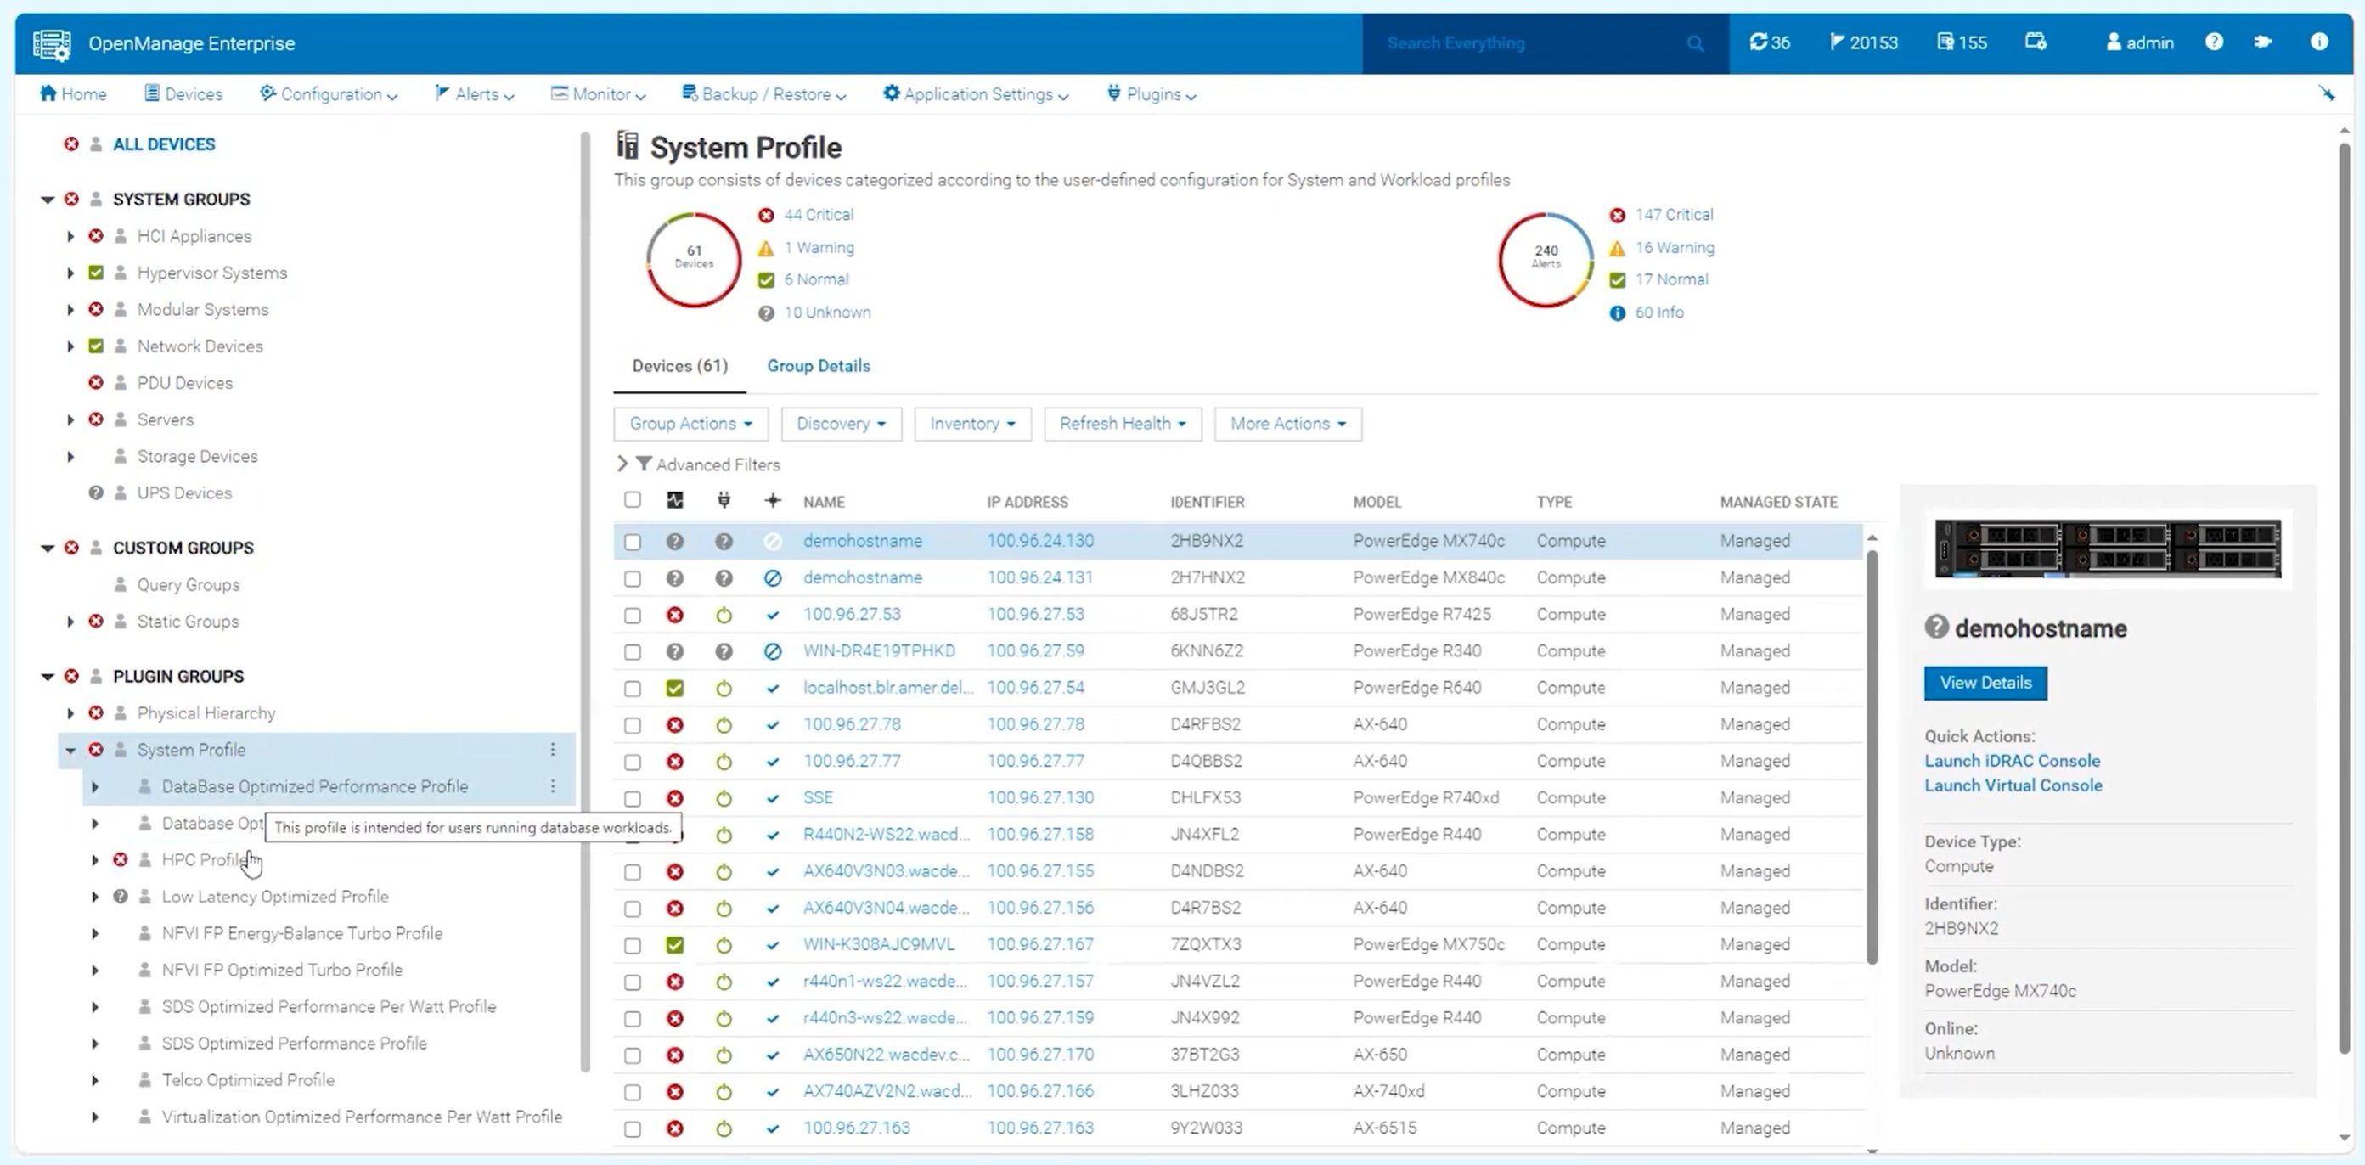
Task: Click the info icon in header
Action: [2318, 42]
